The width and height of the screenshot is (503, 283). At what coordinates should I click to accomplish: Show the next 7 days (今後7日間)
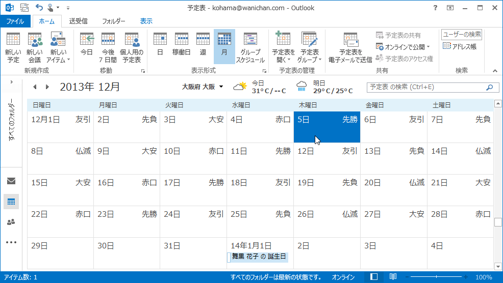point(108,47)
